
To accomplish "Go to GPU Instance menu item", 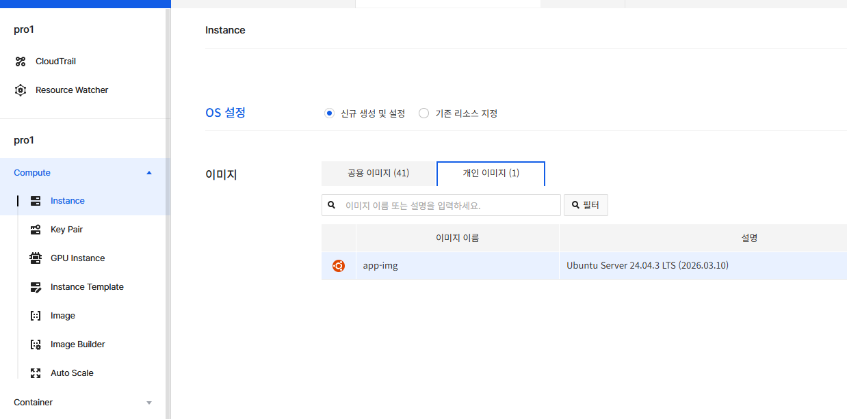I will coord(77,258).
